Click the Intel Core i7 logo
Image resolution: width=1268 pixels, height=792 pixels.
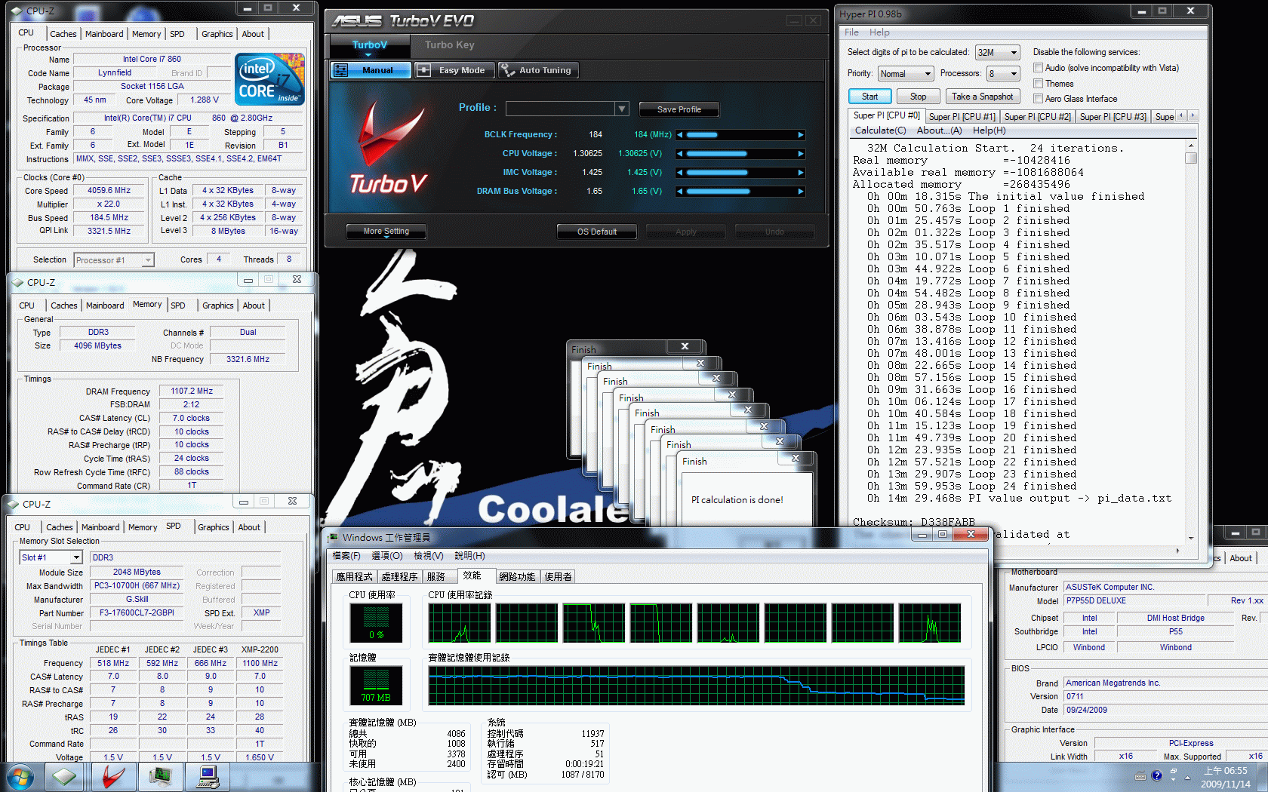point(269,78)
